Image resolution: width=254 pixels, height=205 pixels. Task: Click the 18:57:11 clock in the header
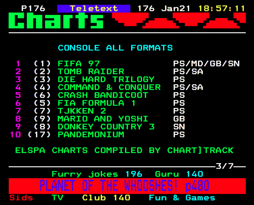(222, 8)
